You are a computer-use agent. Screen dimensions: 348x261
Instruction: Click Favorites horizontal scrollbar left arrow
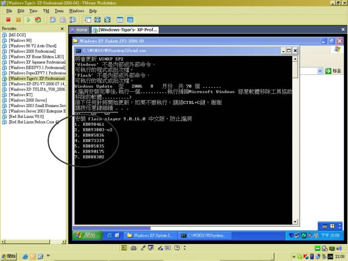pyautogui.click(x=3, y=242)
